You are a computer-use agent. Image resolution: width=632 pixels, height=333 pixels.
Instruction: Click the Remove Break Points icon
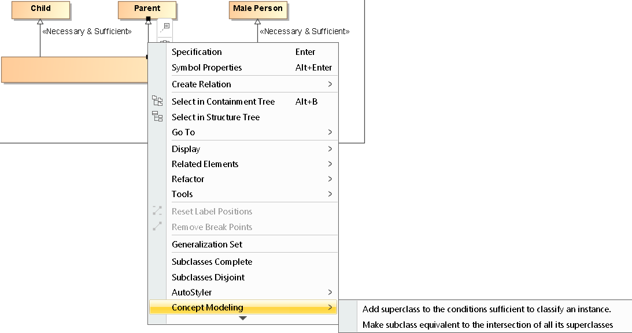click(x=157, y=227)
